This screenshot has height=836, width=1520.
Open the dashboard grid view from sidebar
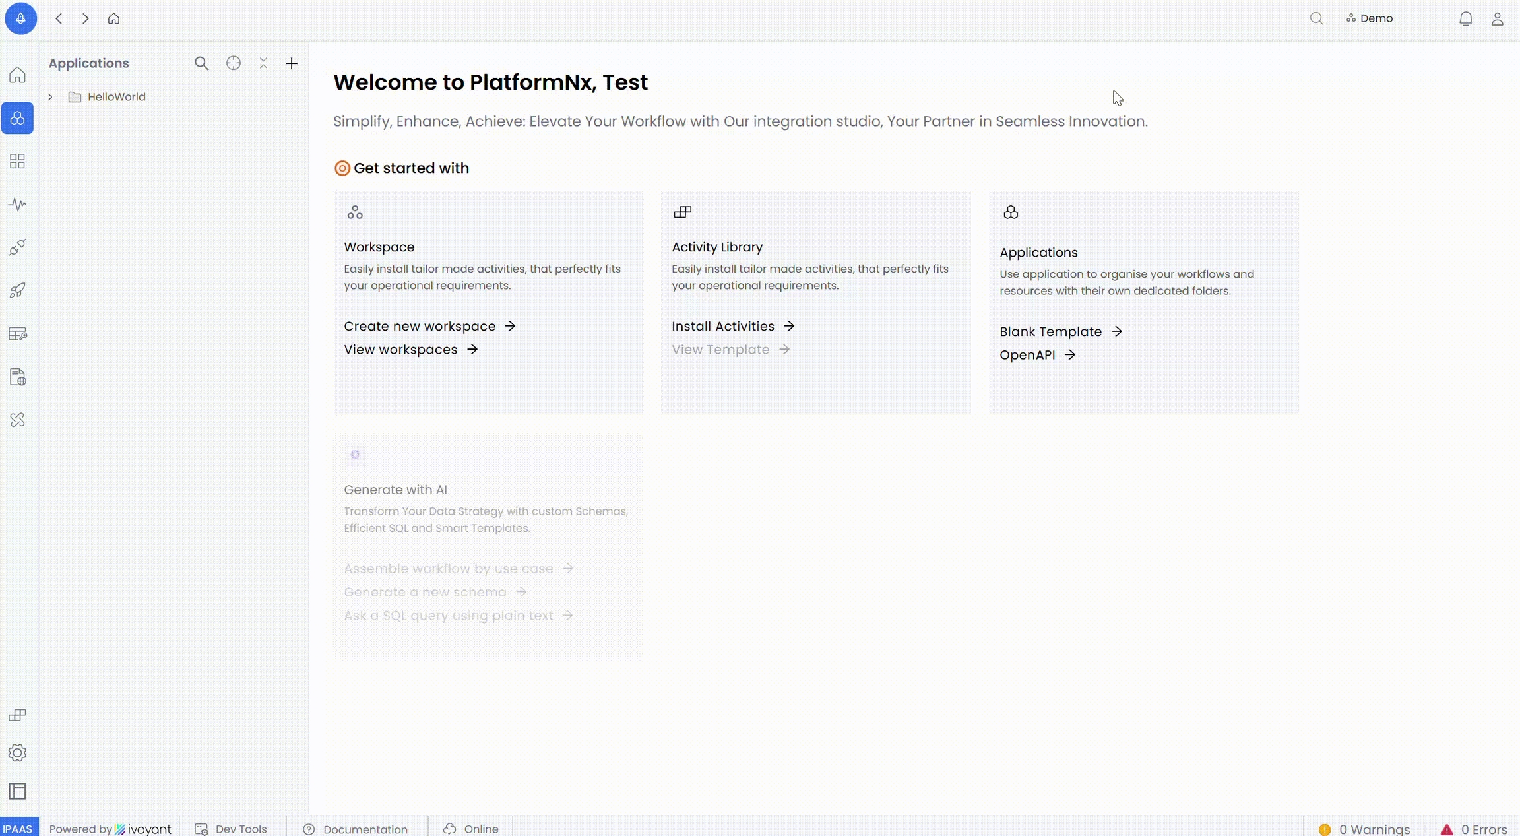(17, 160)
